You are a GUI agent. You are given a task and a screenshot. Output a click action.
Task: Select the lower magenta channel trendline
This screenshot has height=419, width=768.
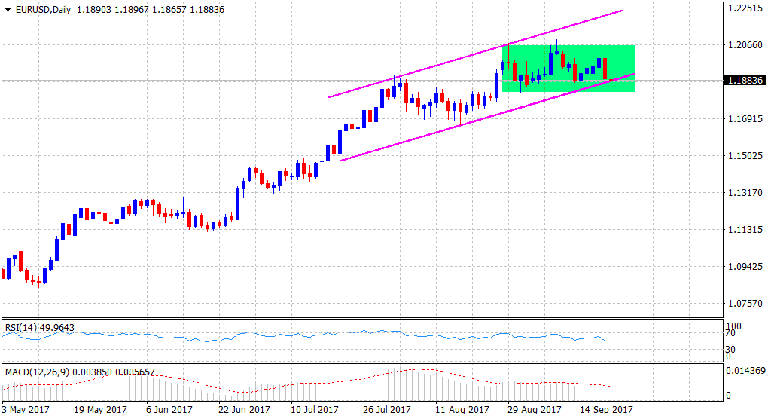click(x=487, y=117)
